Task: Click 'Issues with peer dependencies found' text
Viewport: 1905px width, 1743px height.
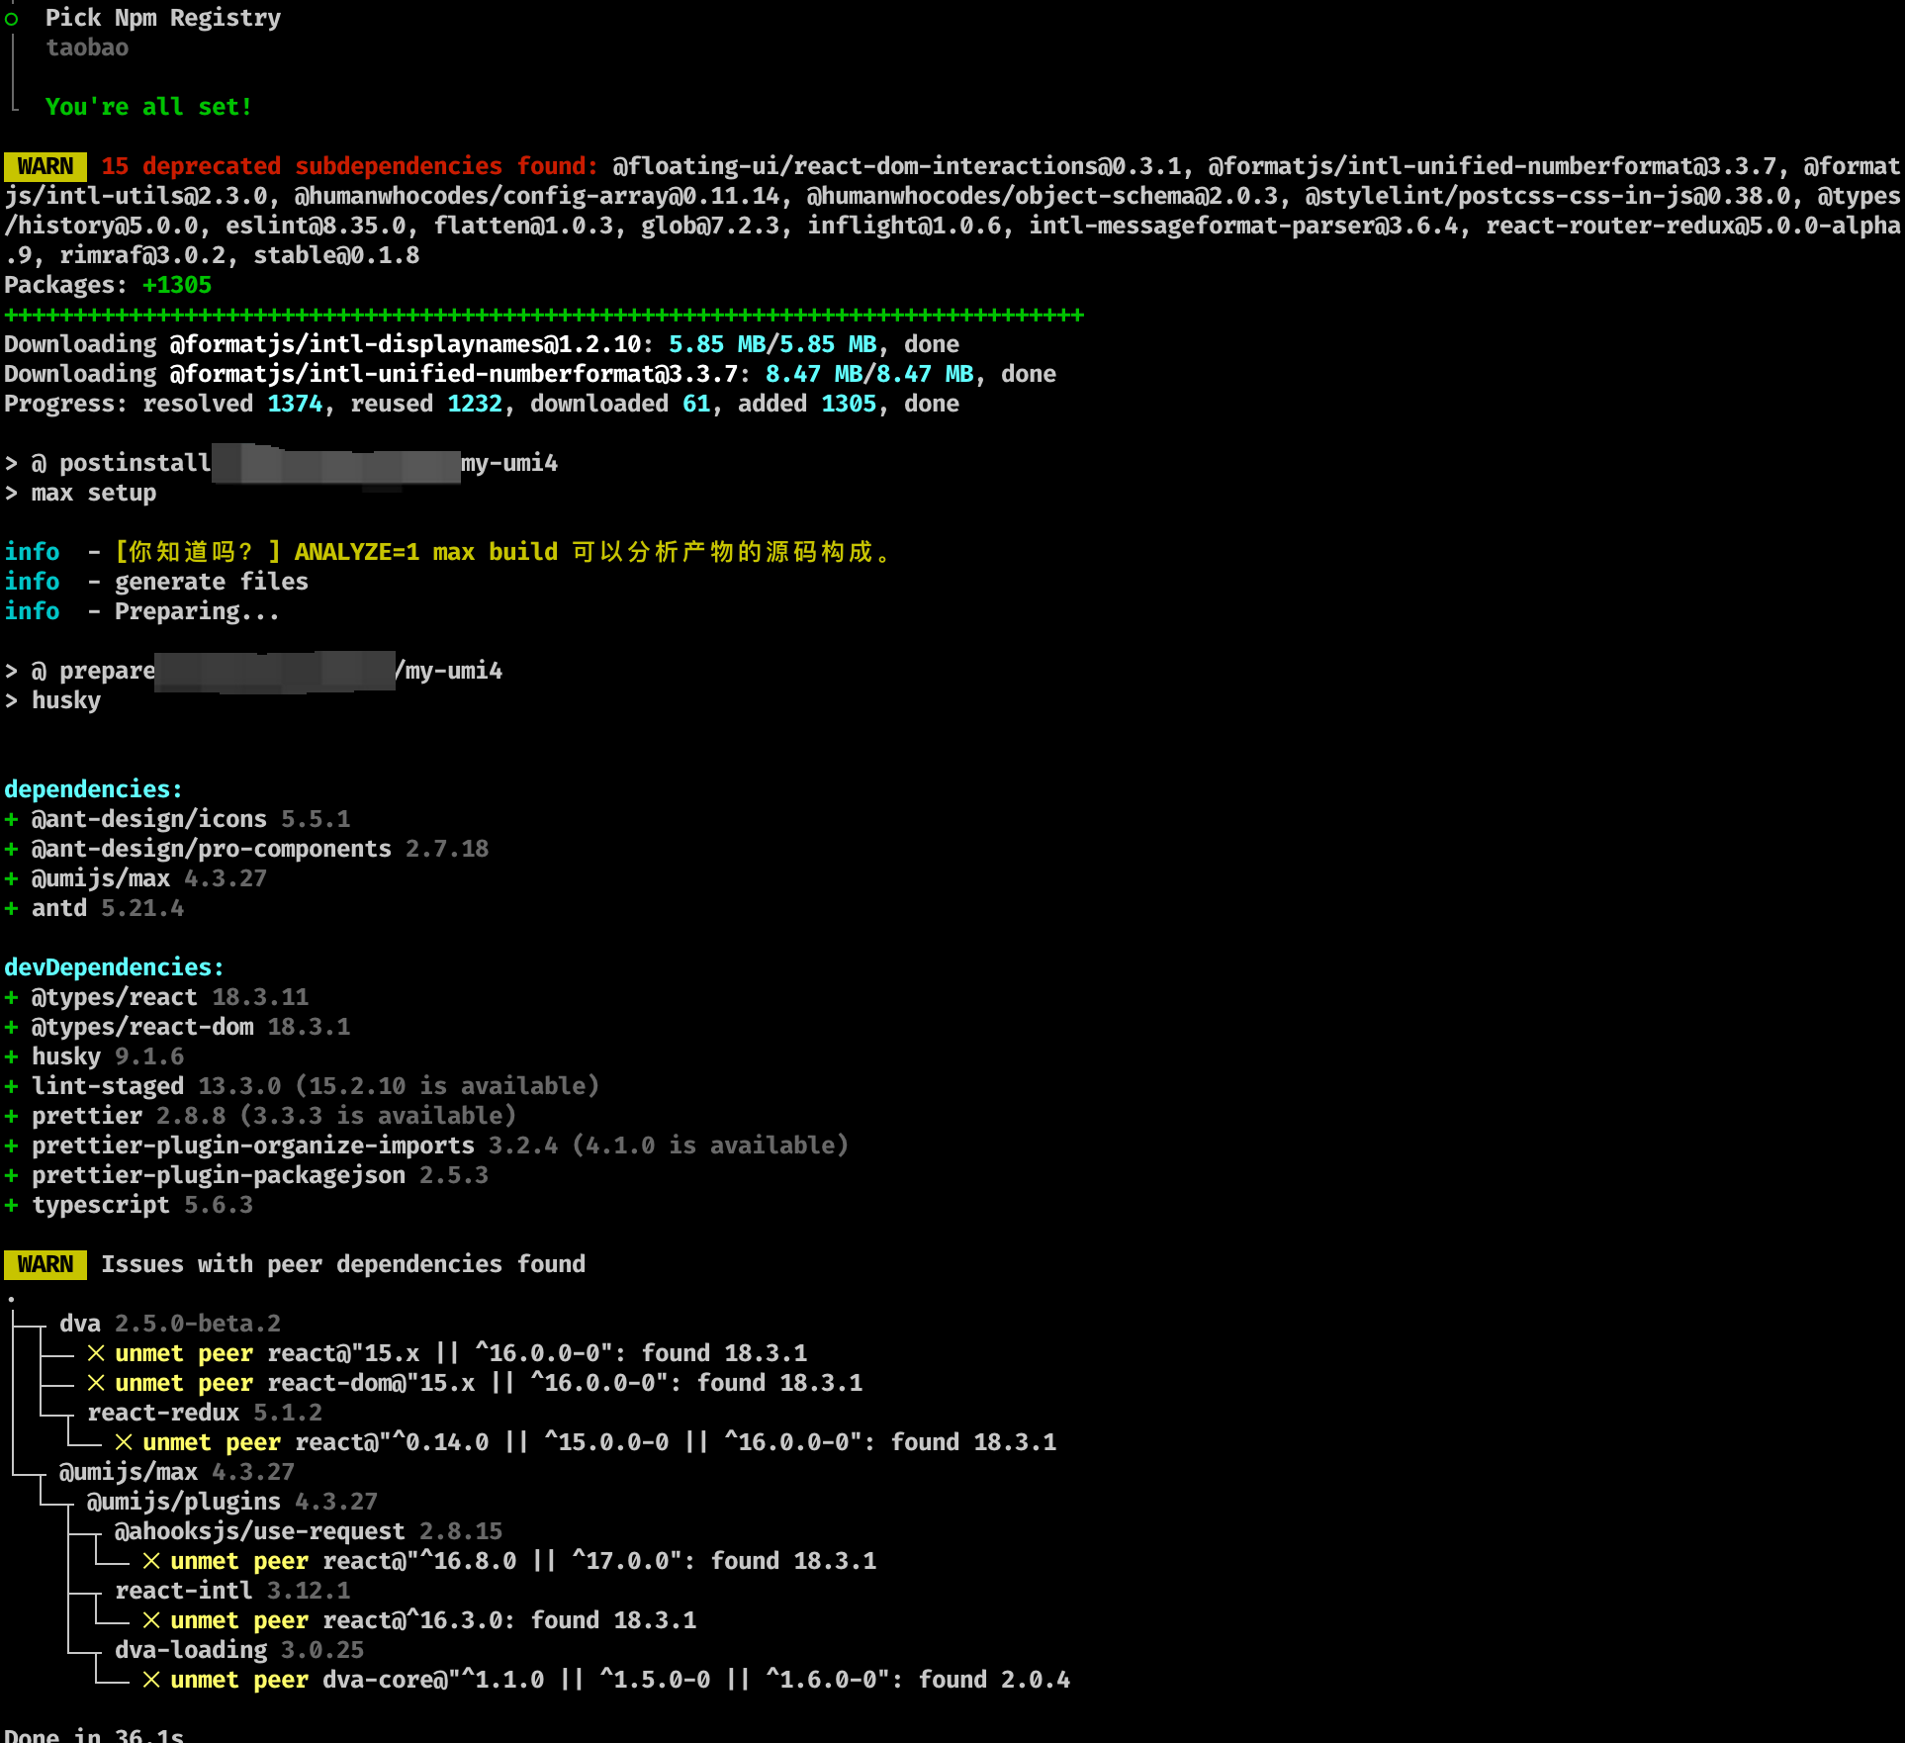Action: (x=343, y=1264)
